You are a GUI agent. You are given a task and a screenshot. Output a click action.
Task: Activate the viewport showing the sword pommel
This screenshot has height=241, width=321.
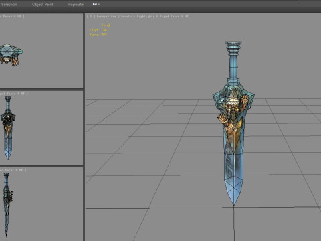click(41, 52)
